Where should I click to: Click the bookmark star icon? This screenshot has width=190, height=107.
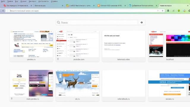[189, 11]
